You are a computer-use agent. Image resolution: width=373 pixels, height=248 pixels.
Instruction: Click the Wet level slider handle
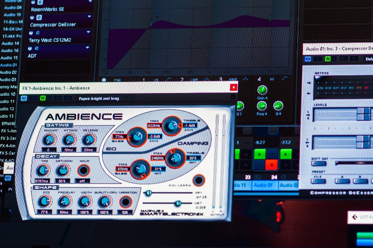(178, 203)
